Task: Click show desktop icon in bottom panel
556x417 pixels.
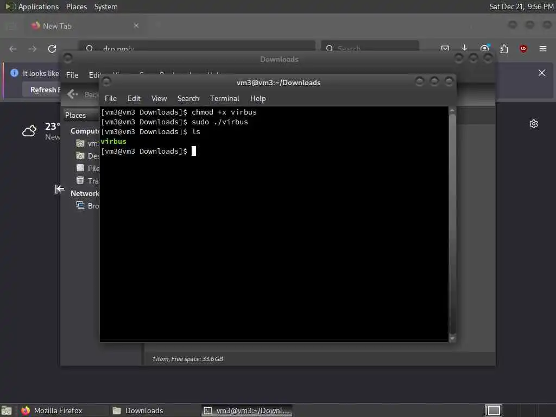Action: 7,411
